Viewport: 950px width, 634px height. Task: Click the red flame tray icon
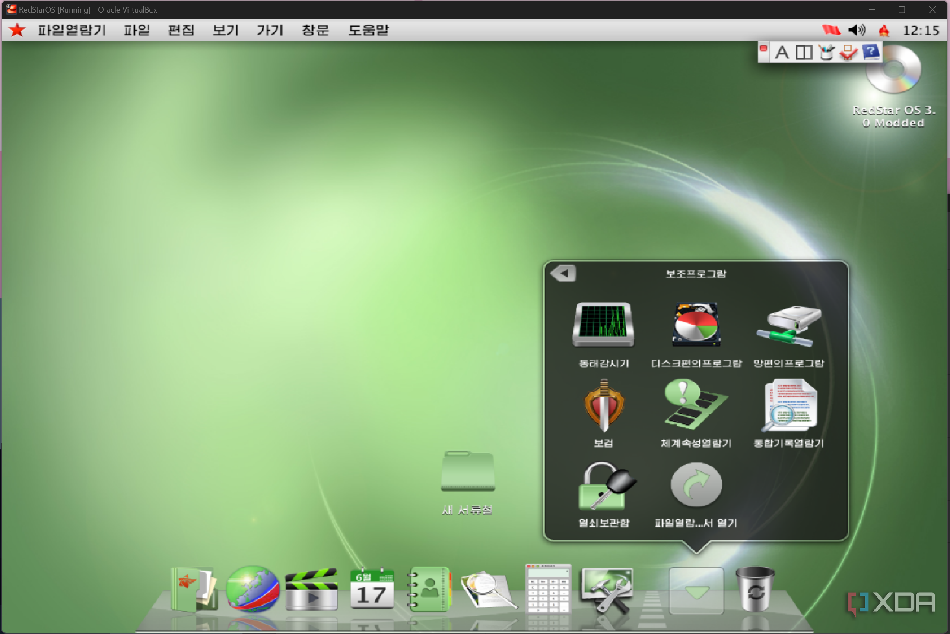(884, 31)
